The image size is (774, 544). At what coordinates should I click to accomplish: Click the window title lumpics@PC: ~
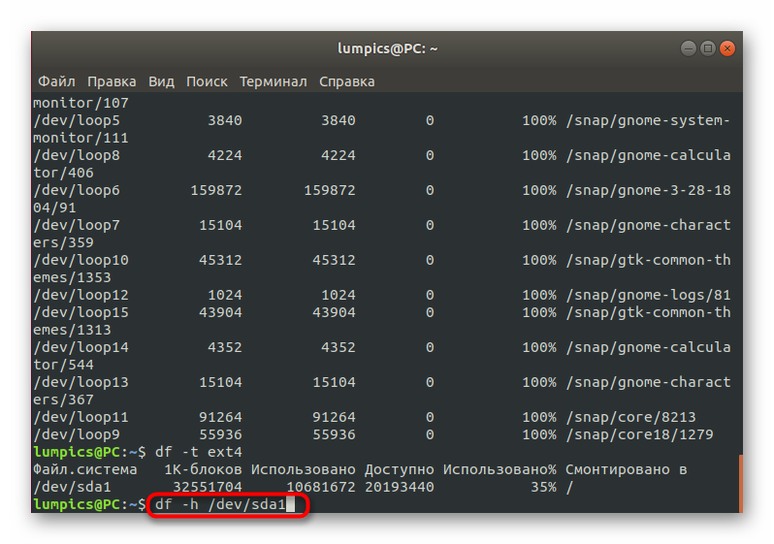pyautogui.click(x=388, y=48)
